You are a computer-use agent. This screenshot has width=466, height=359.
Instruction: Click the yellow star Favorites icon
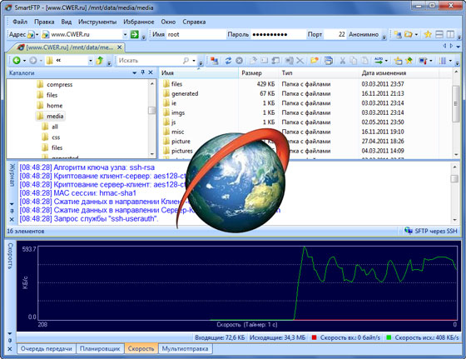coord(428,34)
